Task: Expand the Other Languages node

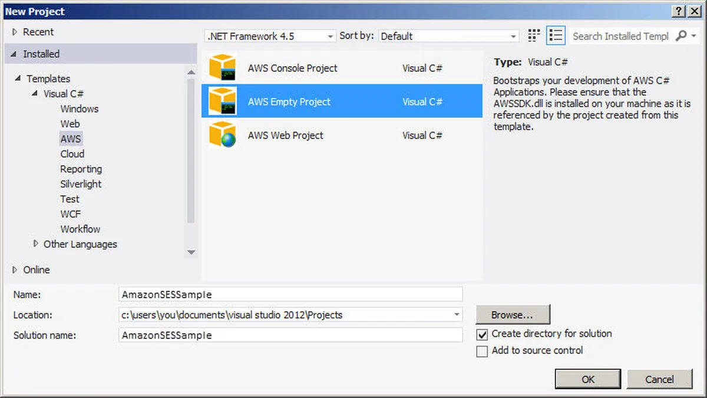Action: (x=36, y=244)
